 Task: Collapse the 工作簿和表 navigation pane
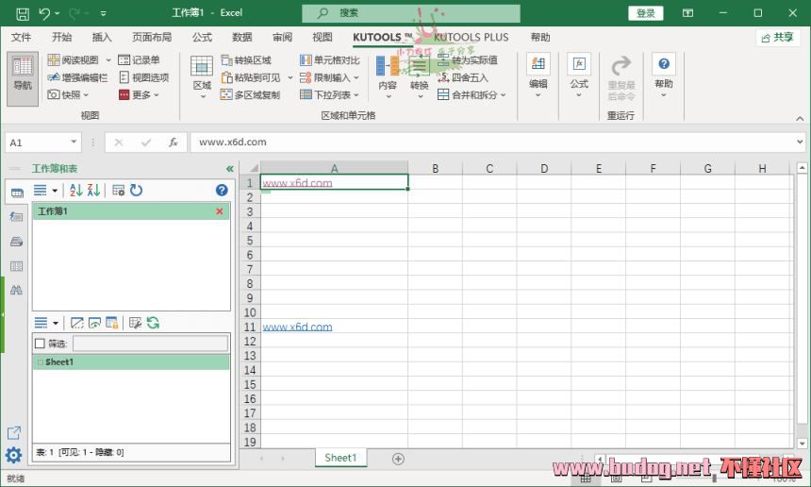[230, 169]
